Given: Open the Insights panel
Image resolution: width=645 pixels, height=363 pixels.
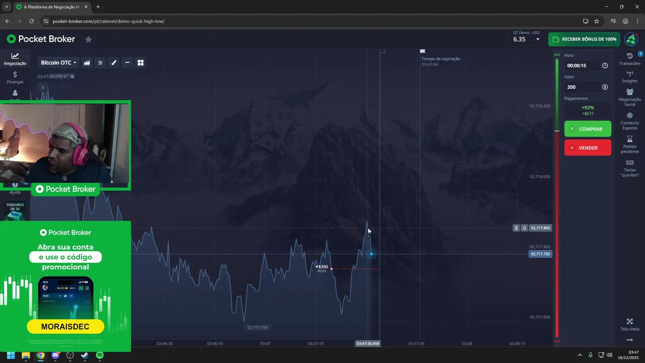Looking at the screenshot, I should click(x=630, y=77).
